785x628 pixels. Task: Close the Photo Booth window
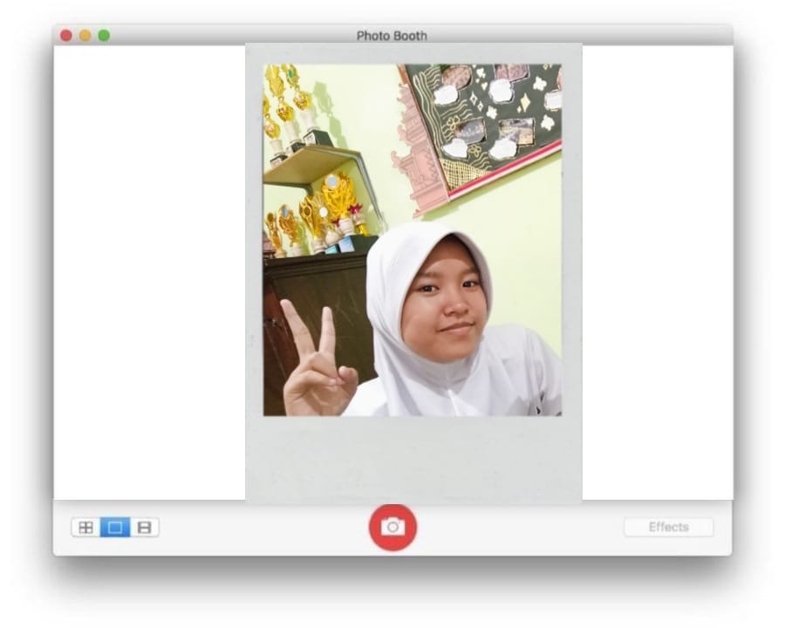[66, 36]
